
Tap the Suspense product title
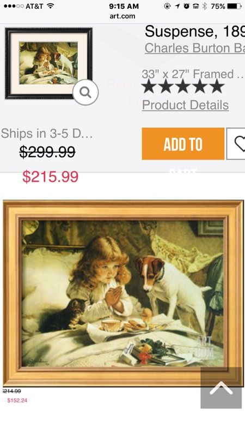(195, 32)
